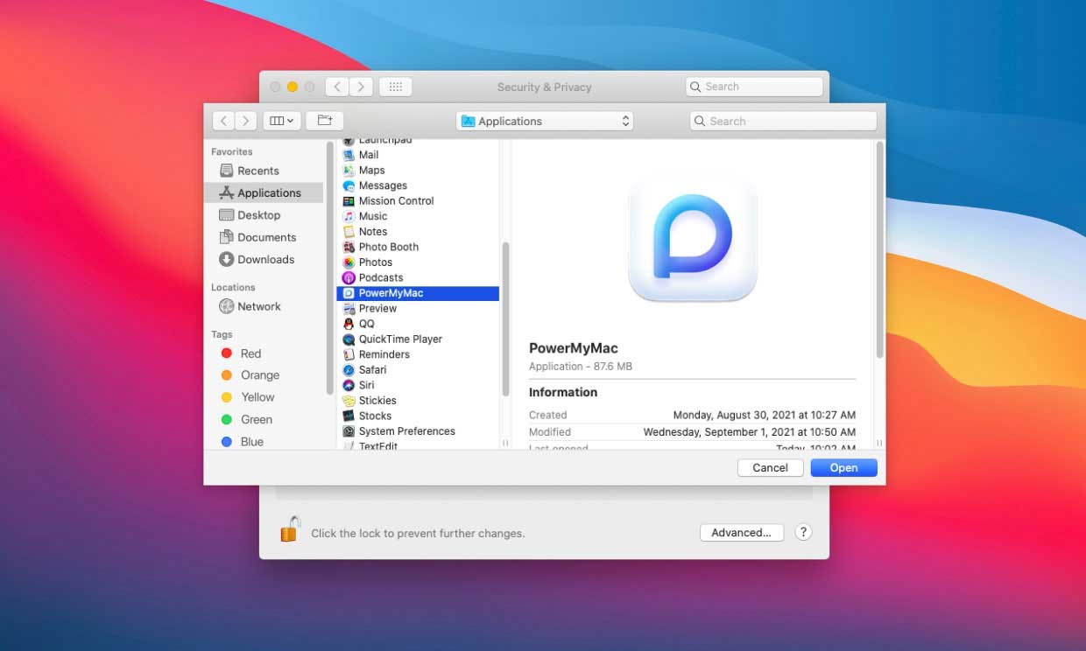Click the Security & Privacy search field

[754, 87]
